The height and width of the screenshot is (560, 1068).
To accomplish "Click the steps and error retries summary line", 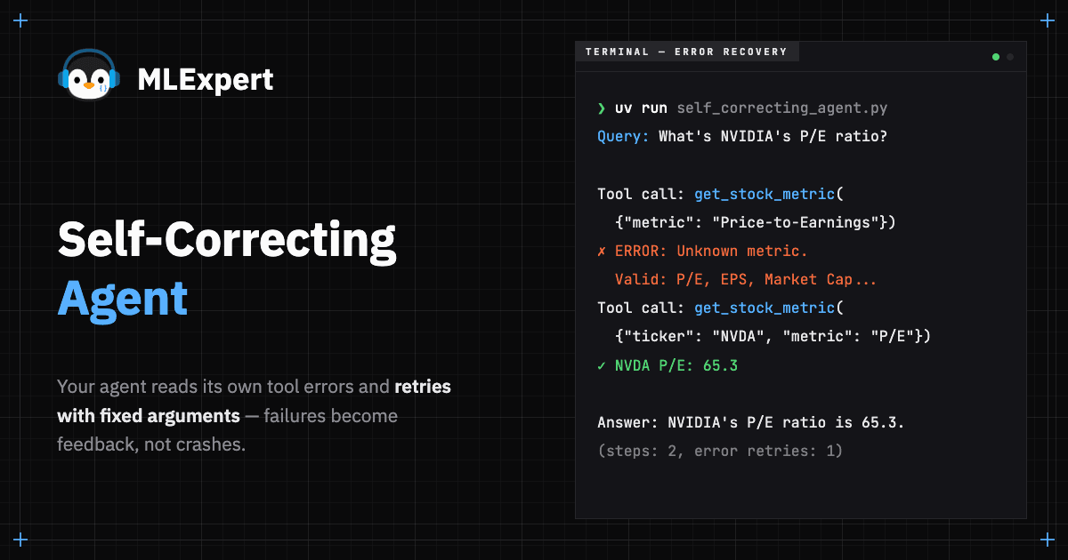I will (x=720, y=451).
